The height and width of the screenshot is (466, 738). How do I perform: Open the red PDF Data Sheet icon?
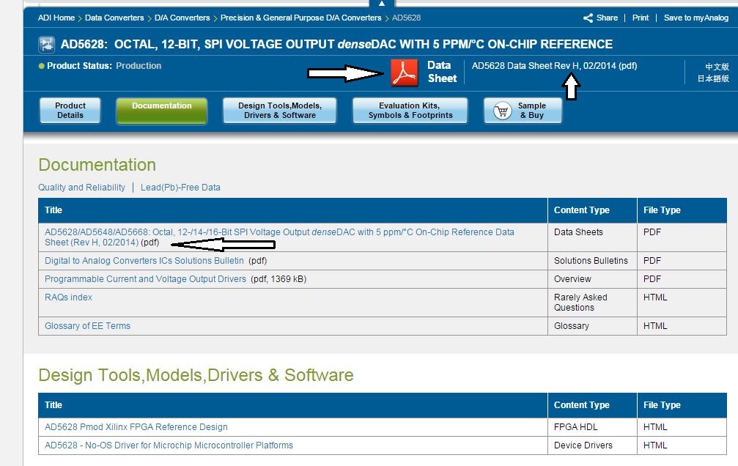click(405, 73)
